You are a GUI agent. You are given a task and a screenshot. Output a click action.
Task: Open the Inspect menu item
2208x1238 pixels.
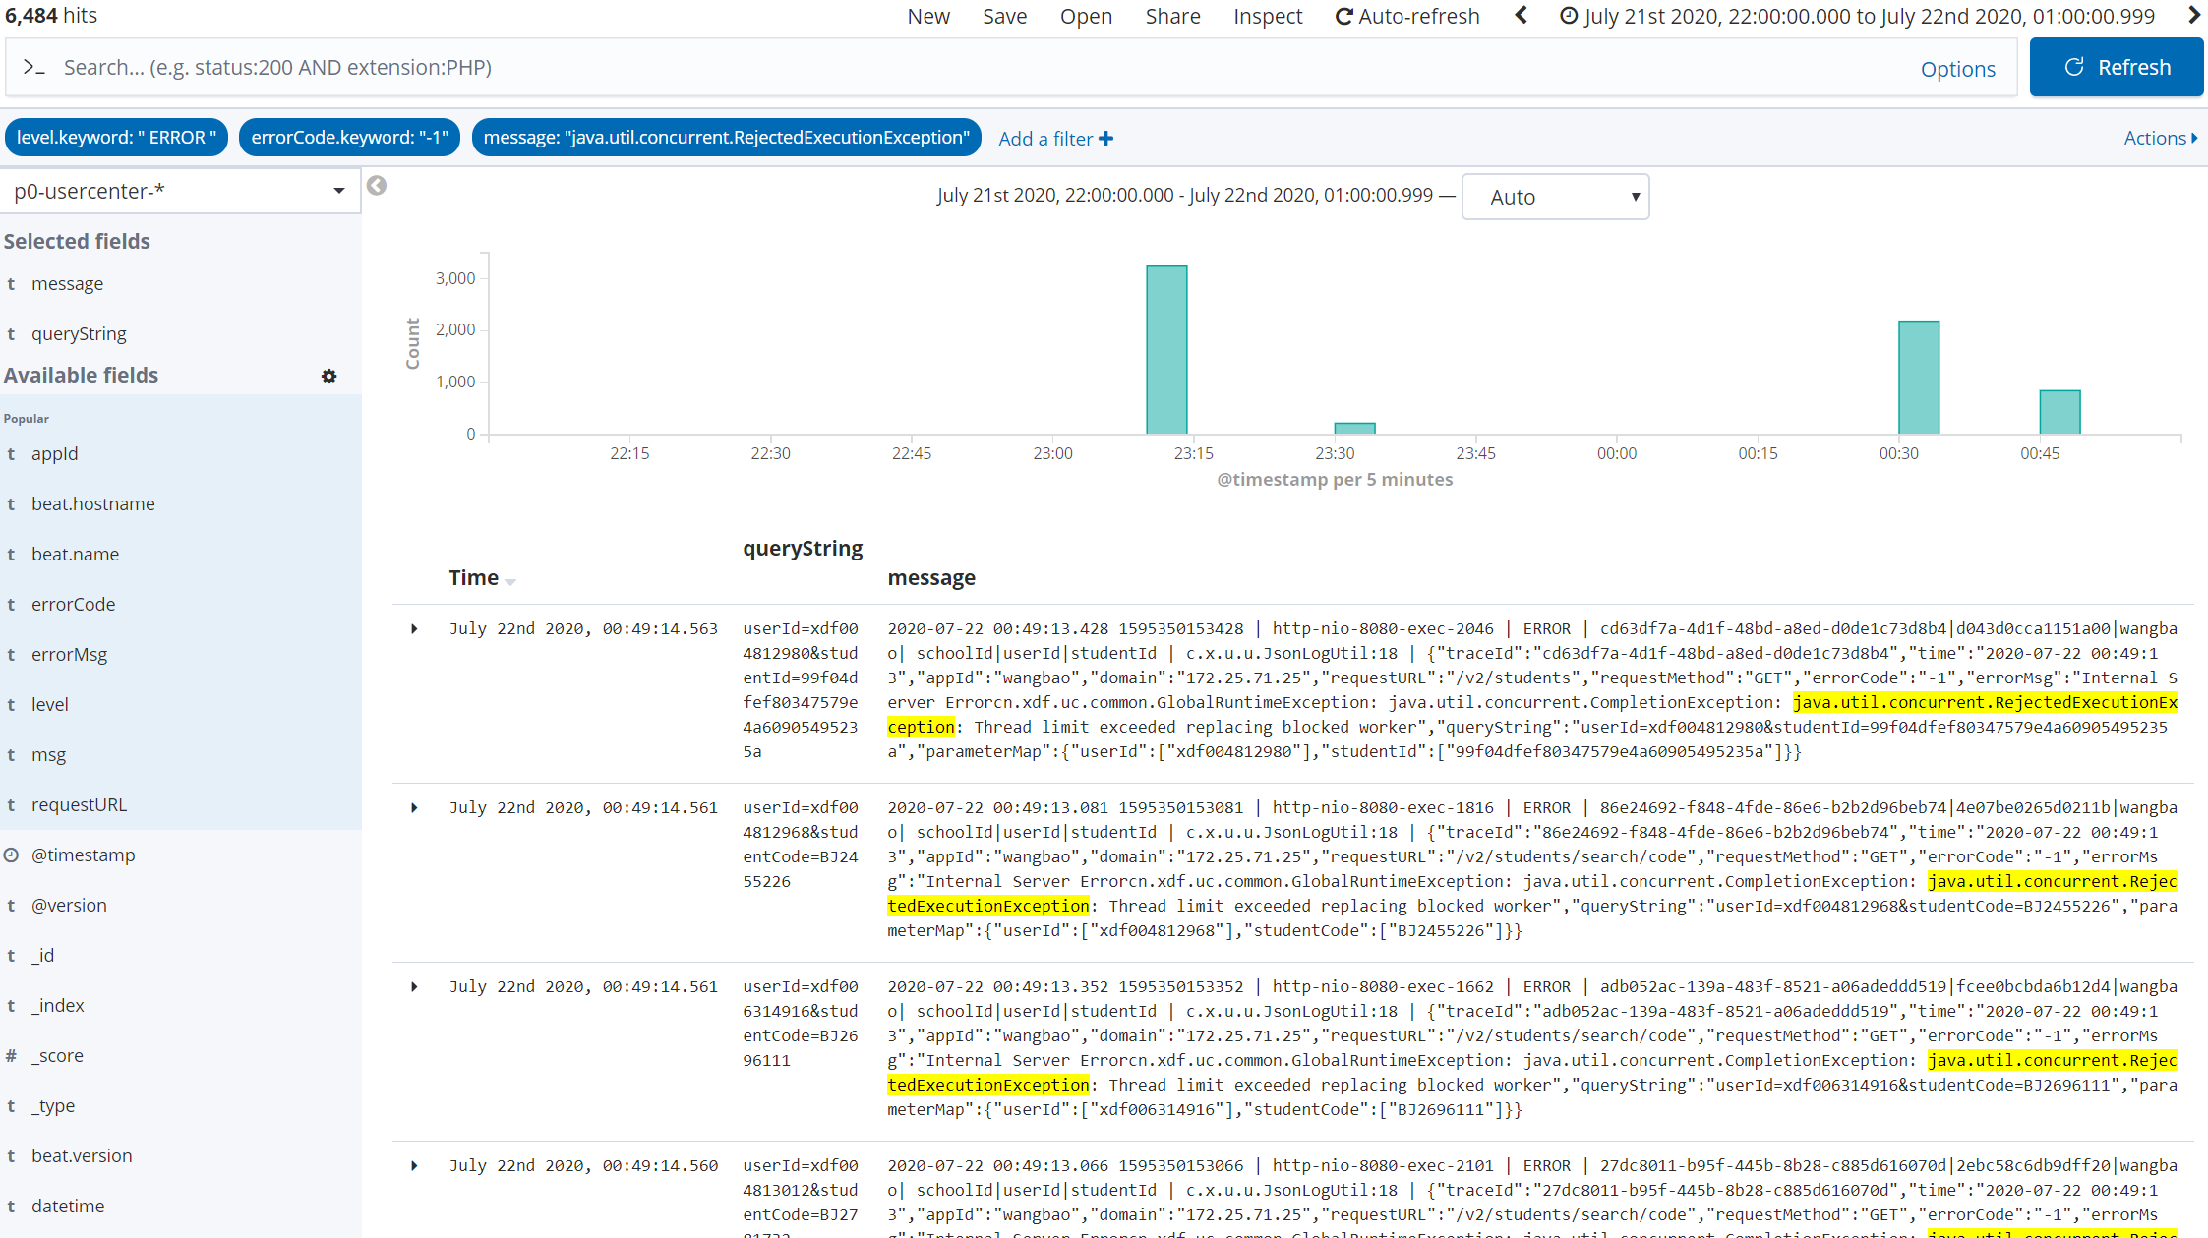[x=1267, y=16]
